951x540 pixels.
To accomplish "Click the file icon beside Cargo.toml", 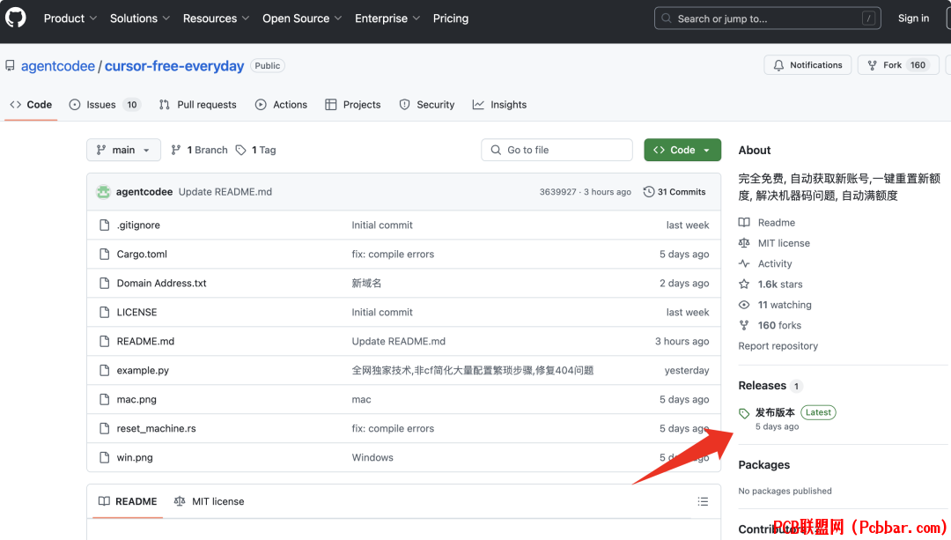I will pos(104,255).
